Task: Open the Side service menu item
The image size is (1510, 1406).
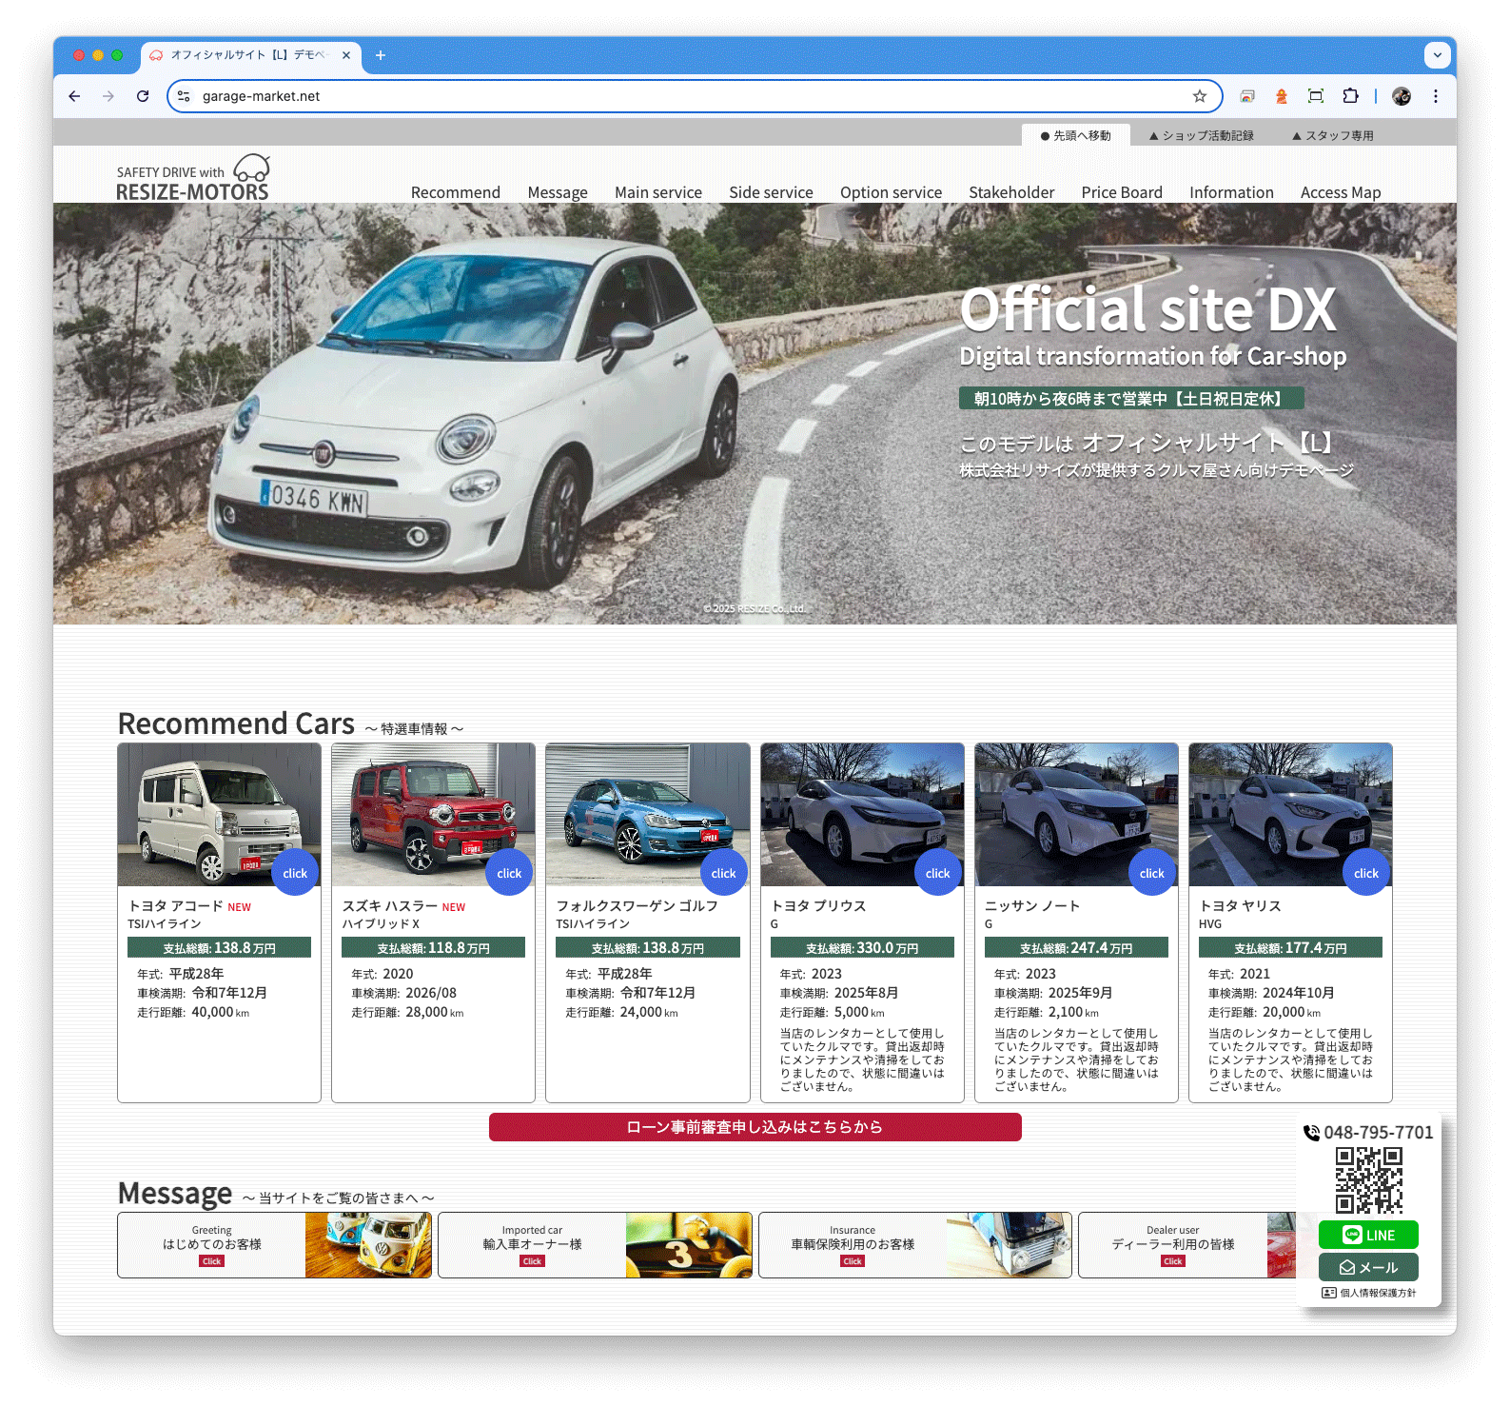Action: pyautogui.click(x=771, y=192)
